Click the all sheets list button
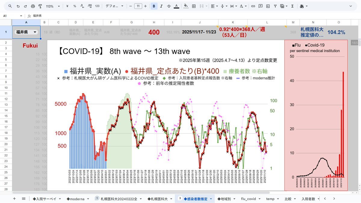 pyautogui.click(x=23, y=199)
